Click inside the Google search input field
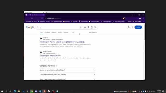The height and width of the screenshot is (93, 166). pos(59,27)
